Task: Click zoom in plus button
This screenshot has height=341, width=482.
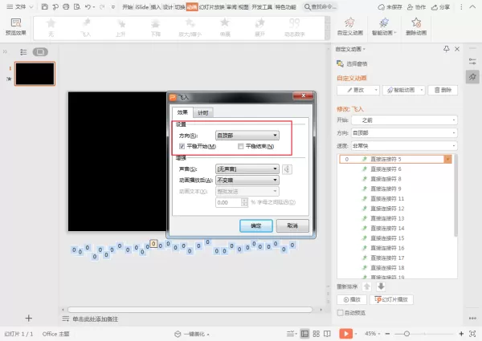Action: [x=461, y=334]
